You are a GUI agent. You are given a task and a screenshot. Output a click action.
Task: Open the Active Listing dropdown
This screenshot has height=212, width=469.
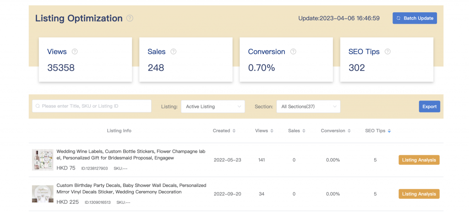(x=213, y=106)
